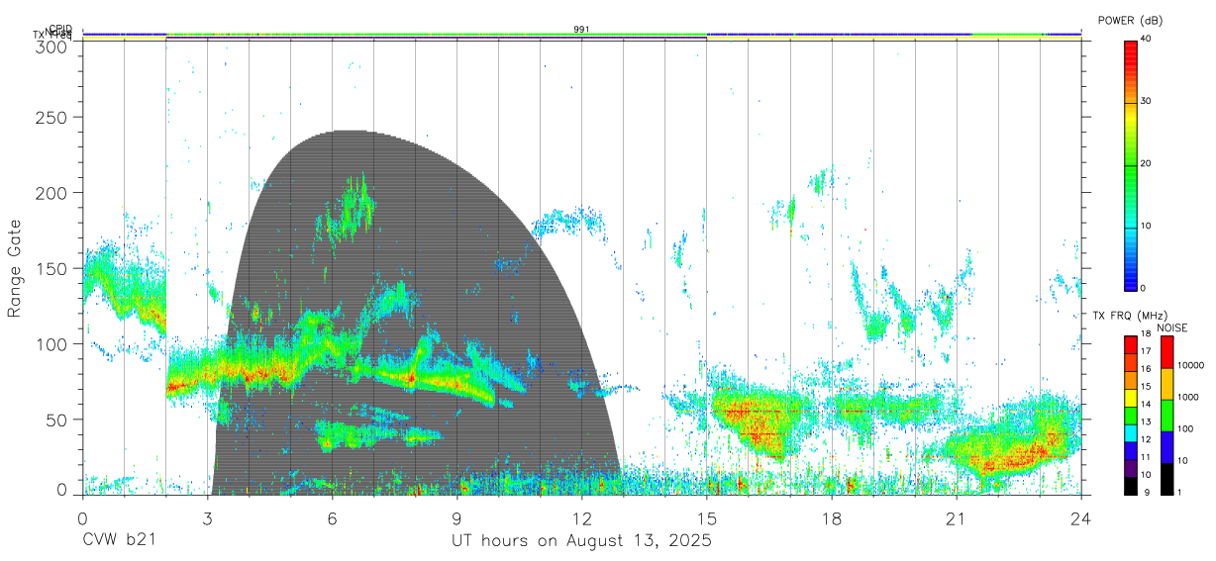
Task: Click the 50 tick on Range Gate axis
Action: tap(56, 420)
